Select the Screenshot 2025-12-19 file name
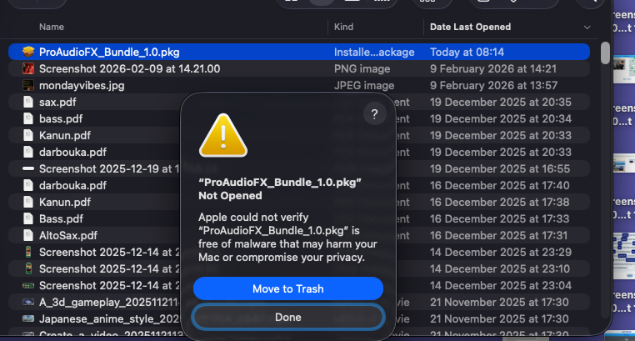 (x=109, y=168)
